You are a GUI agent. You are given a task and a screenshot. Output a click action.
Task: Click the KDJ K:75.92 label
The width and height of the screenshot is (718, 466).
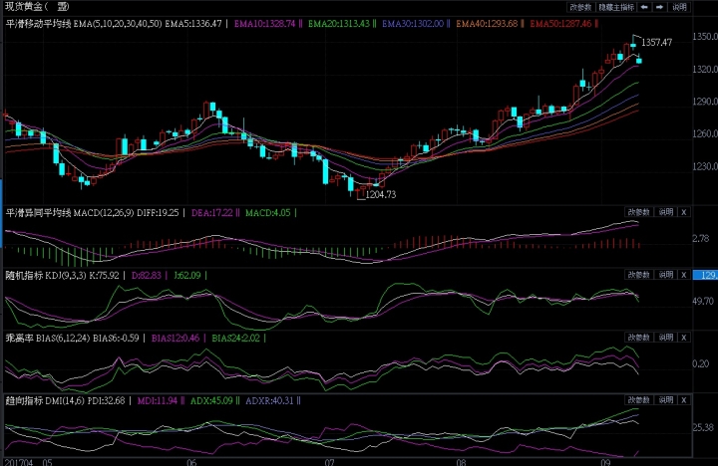pos(104,275)
